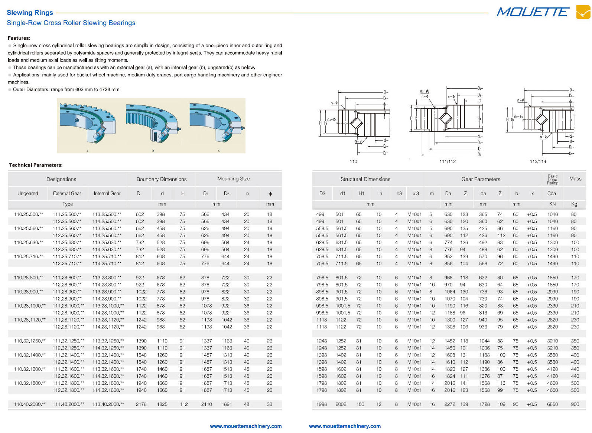Click the d value '1825'

coord(162,404)
